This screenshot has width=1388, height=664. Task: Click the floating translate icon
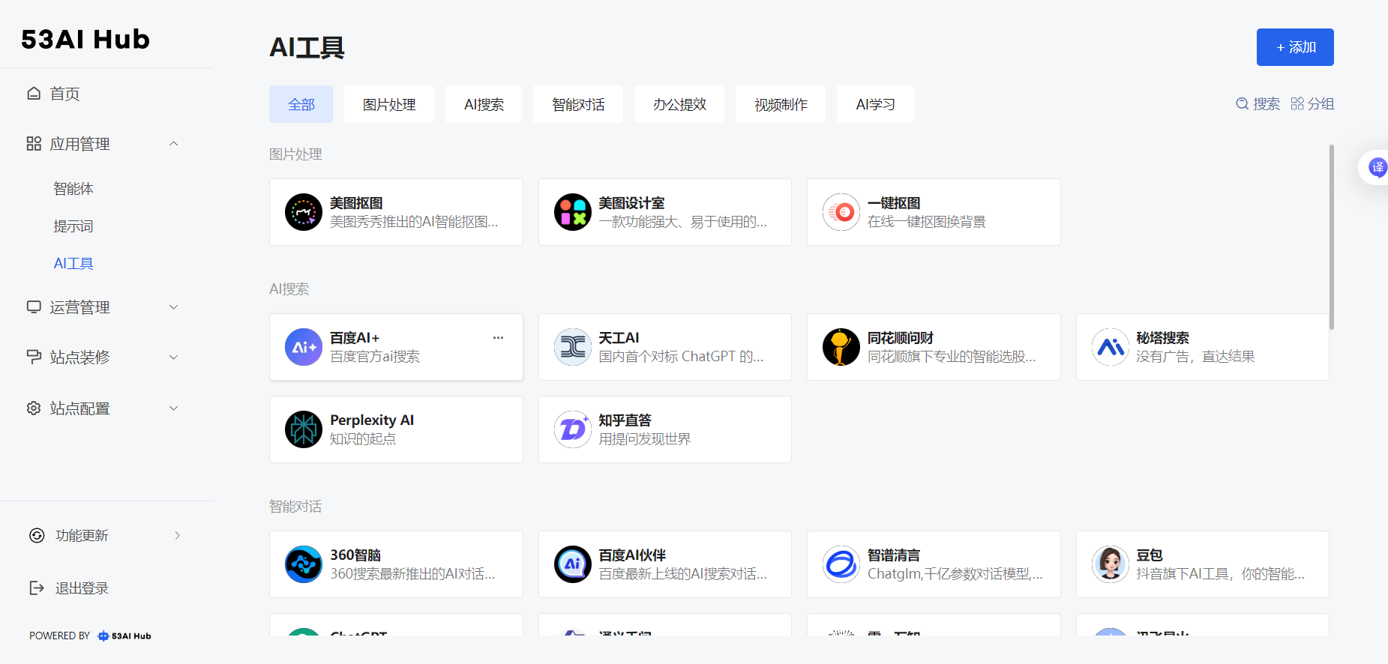[x=1377, y=167]
